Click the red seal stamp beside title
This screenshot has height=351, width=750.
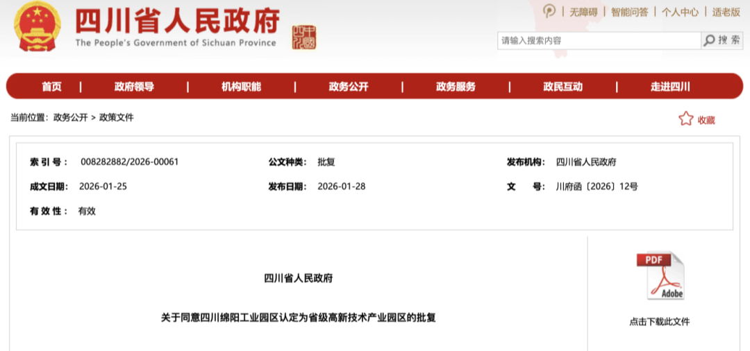coord(303,37)
